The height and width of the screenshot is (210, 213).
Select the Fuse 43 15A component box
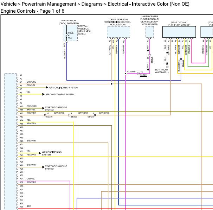(x=70, y=33)
